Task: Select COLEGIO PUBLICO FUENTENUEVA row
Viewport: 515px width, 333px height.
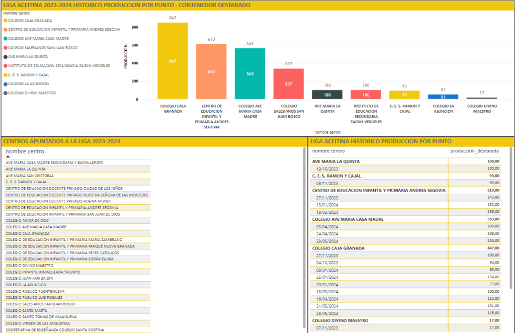Action: pos(77,291)
